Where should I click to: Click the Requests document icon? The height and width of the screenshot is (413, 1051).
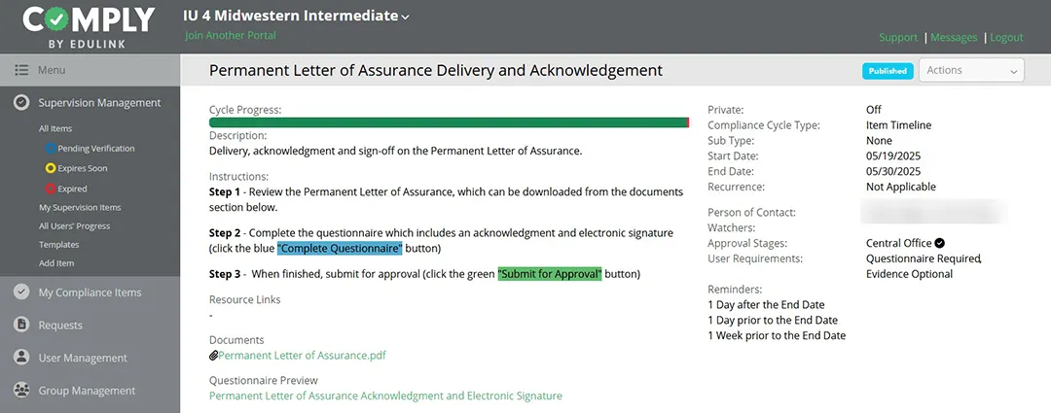click(x=21, y=325)
